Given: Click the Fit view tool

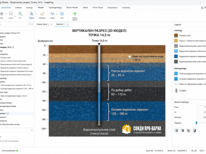Looking at the screenshot, I should click(x=20, y=15).
